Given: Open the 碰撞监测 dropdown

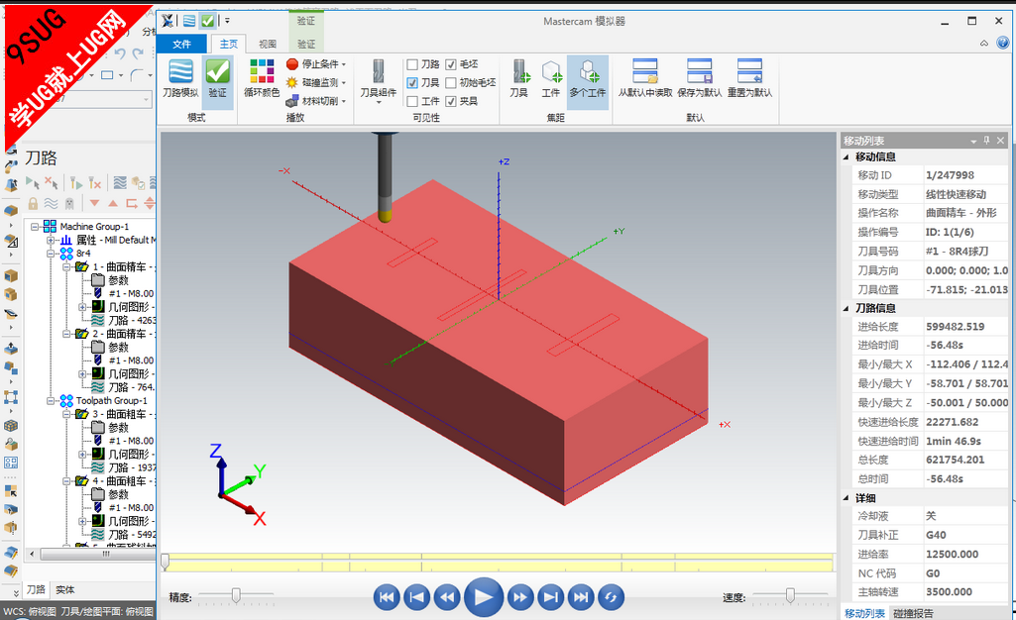Looking at the screenshot, I should (316, 82).
